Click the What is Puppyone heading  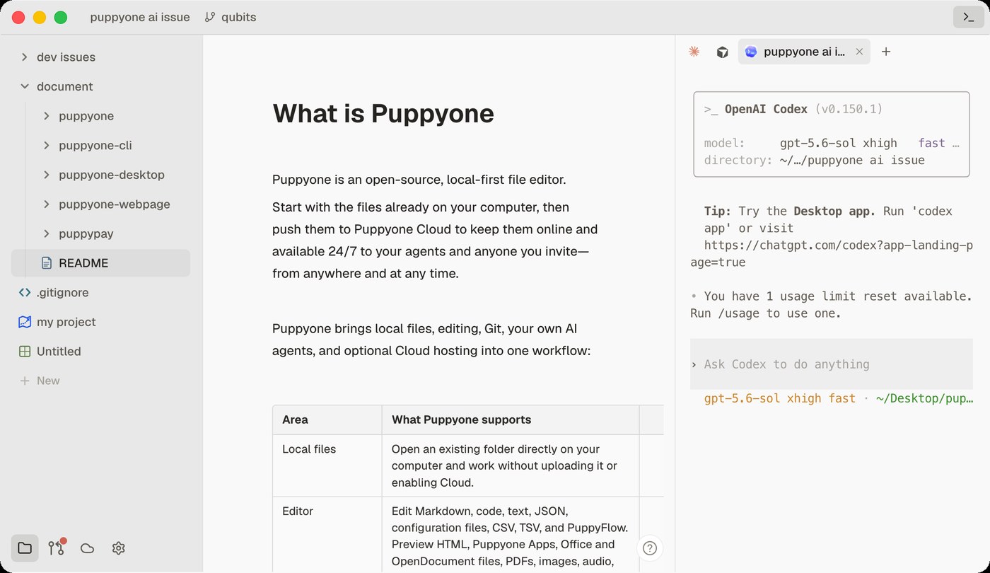pos(383,113)
